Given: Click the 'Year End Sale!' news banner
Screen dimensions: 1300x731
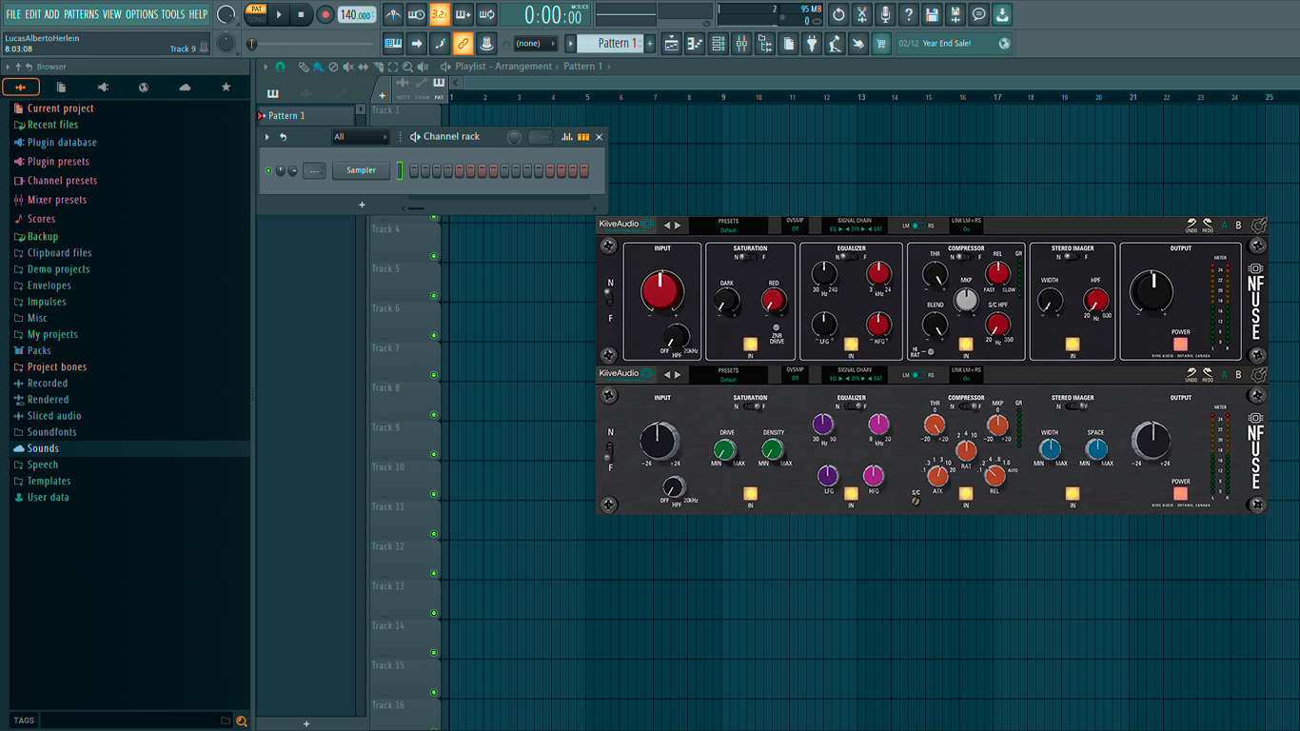Looking at the screenshot, I should click(955, 44).
